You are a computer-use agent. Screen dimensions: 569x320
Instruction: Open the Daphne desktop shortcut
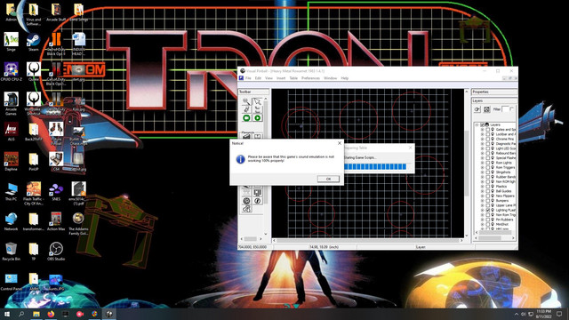(x=11, y=162)
